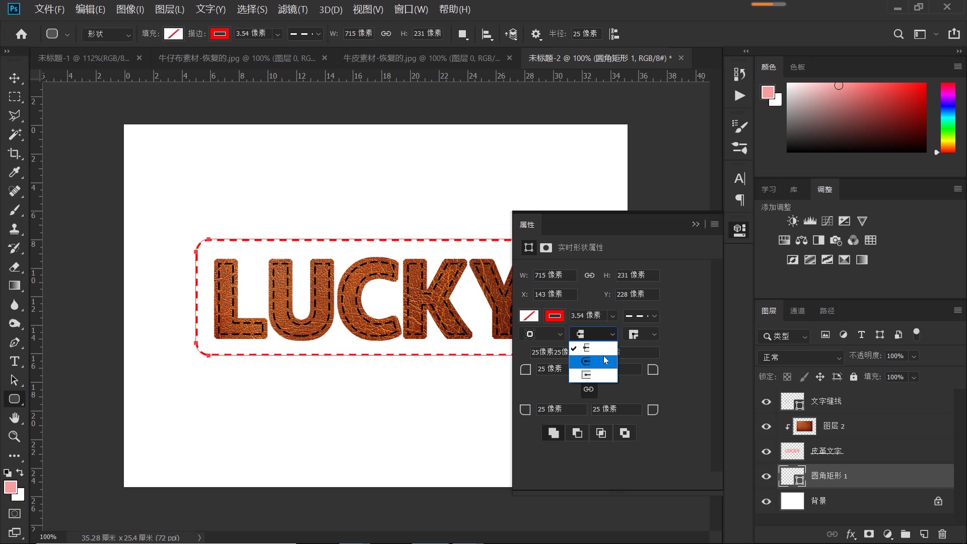Click the W width field in Properties panel
This screenshot has height=544, width=967.
click(554, 275)
